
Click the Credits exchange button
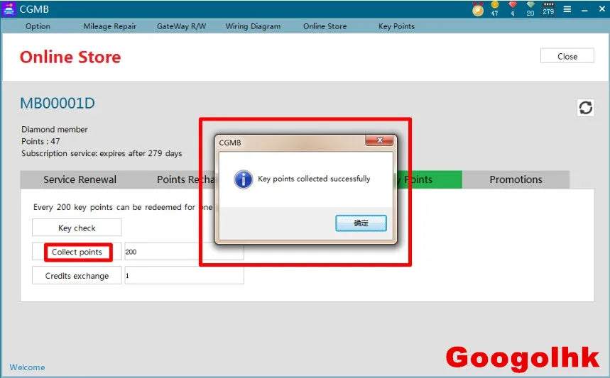(x=77, y=275)
